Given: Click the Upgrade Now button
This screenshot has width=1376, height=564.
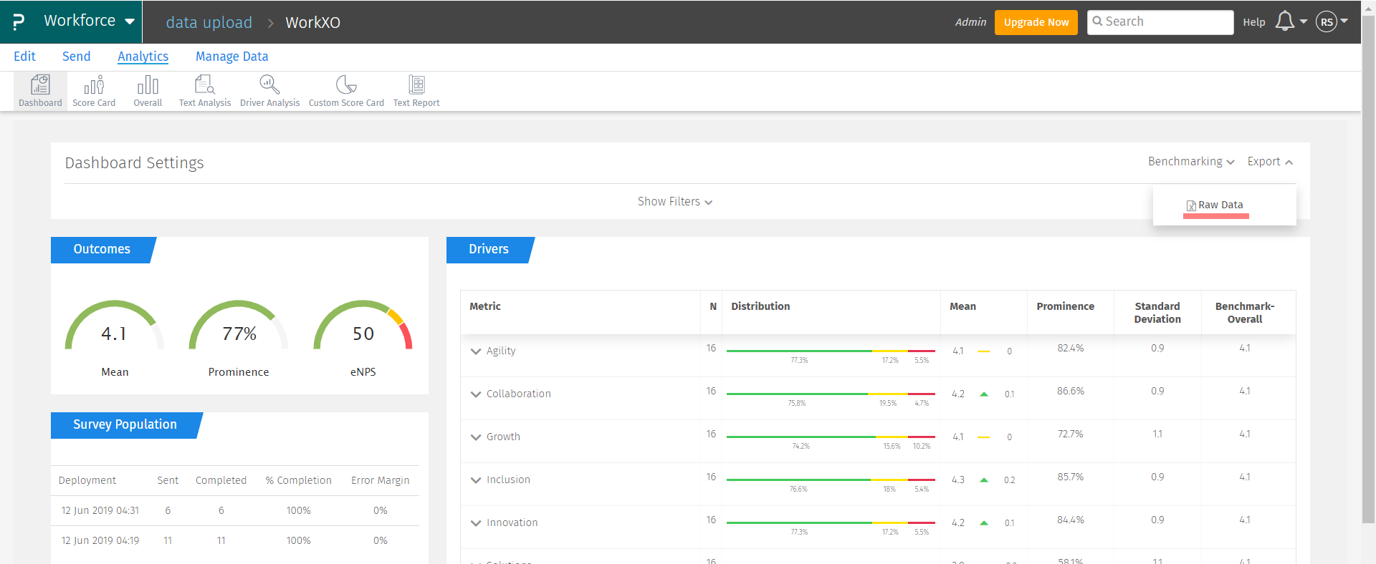Looking at the screenshot, I should point(1036,22).
